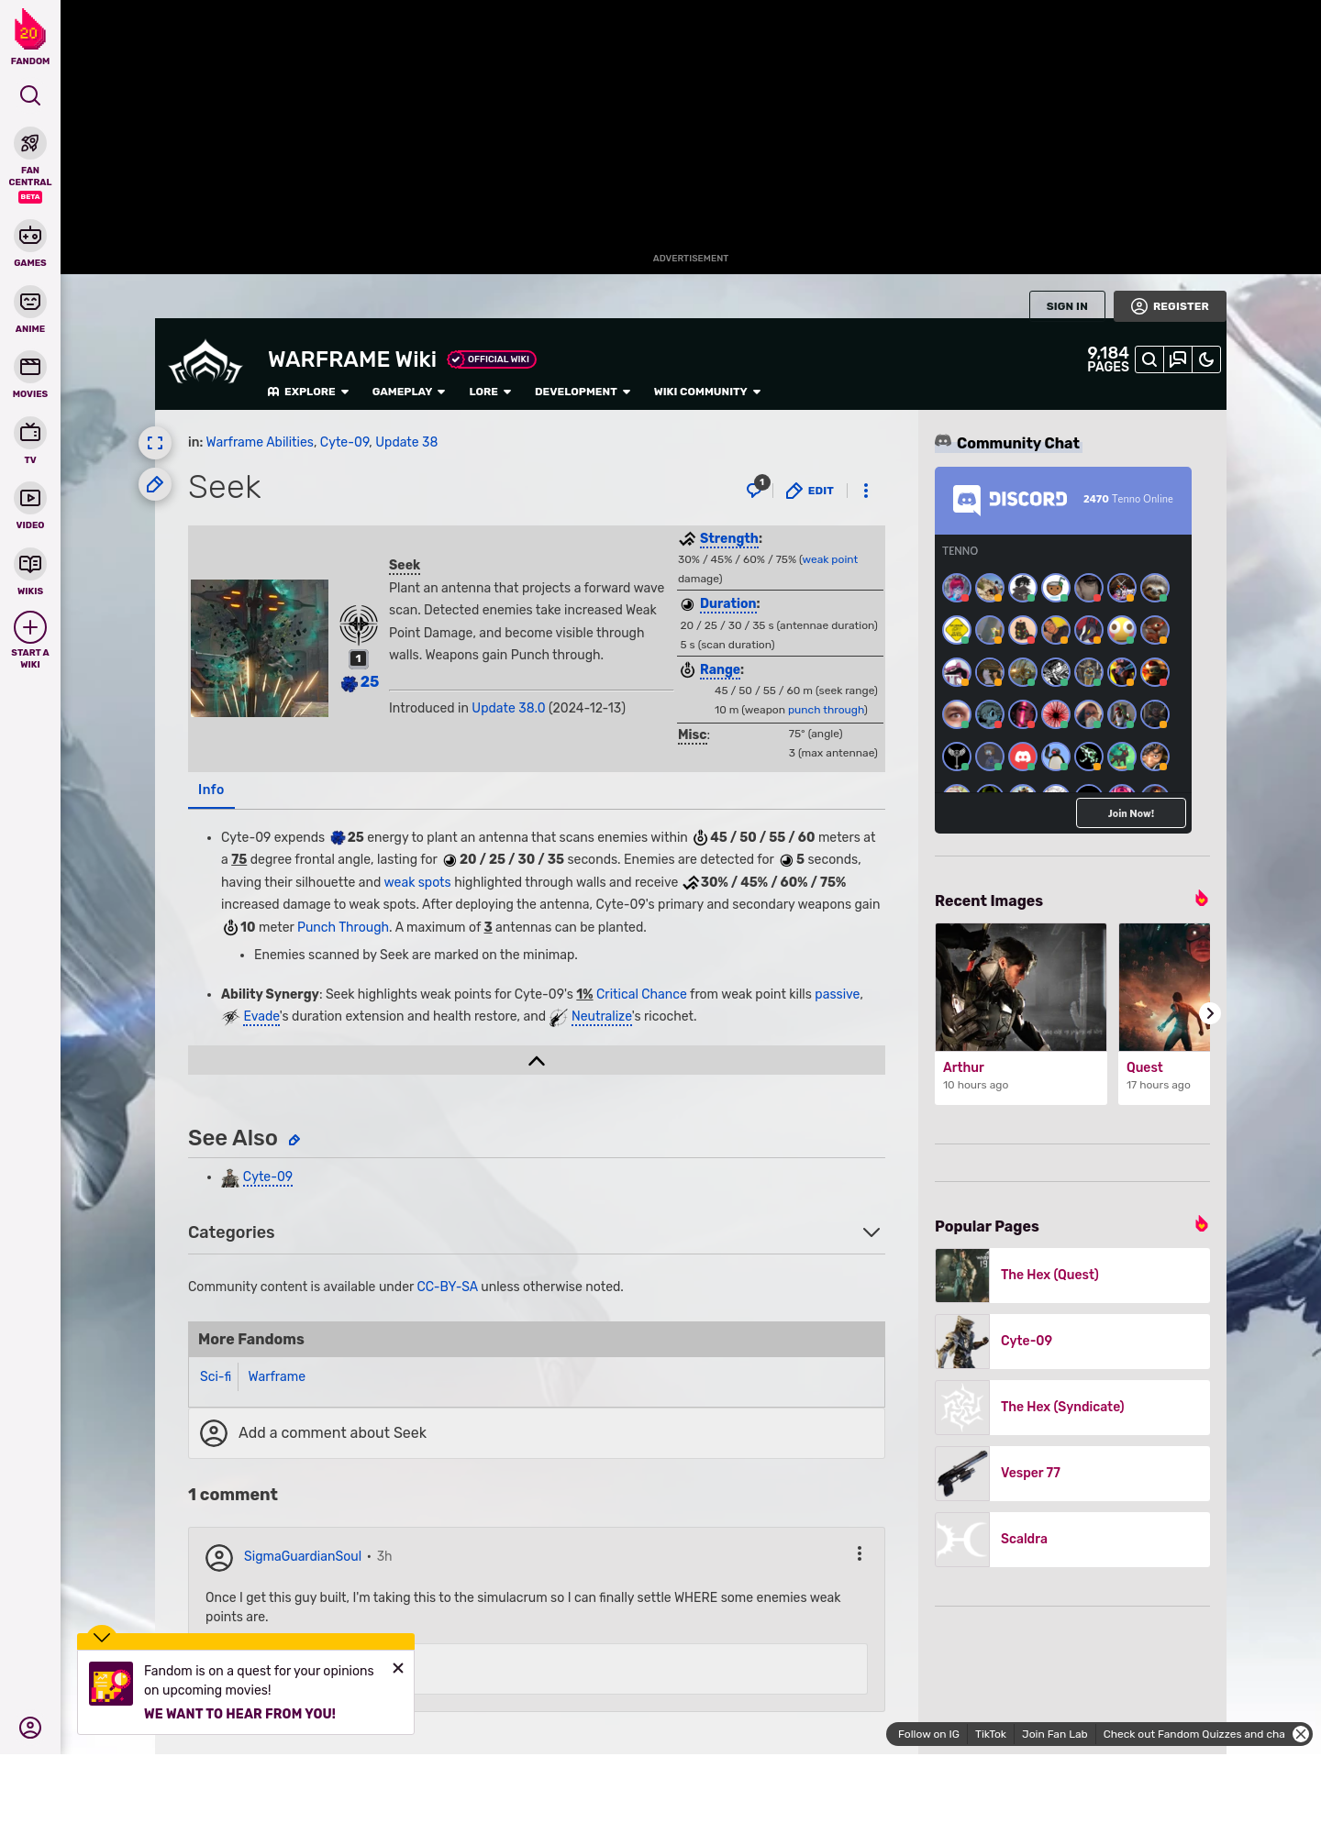Open the Update 38.0 link

coord(508,708)
